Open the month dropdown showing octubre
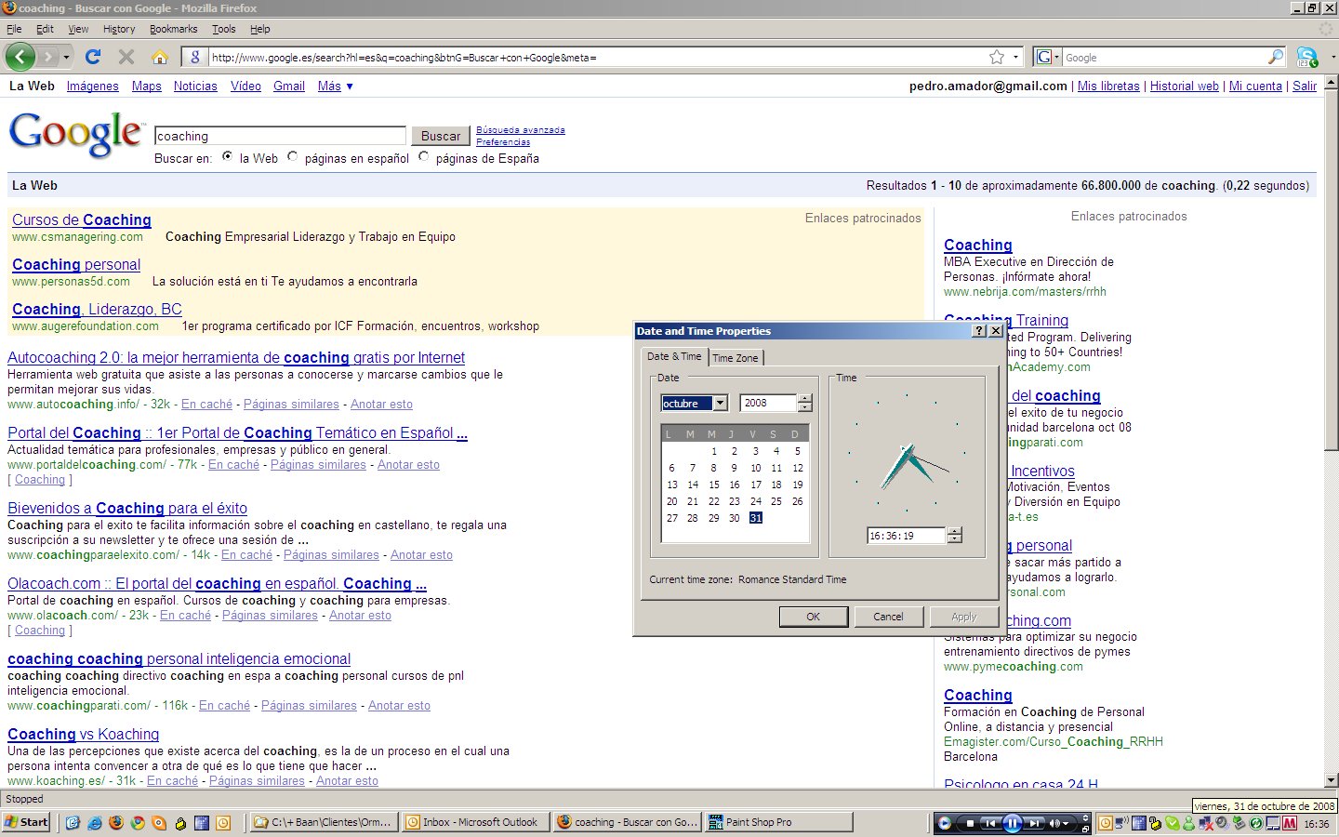 click(x=721, y=403)
